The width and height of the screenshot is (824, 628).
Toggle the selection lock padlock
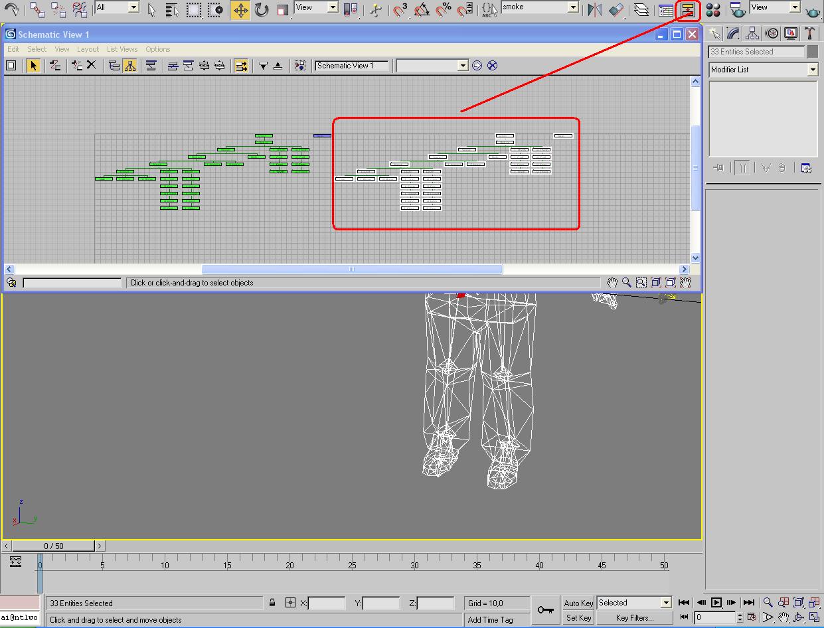(272, 603)
